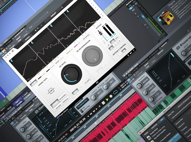
Task: Click the DN block in signal path diagram
Action: (x=51, y=91)
